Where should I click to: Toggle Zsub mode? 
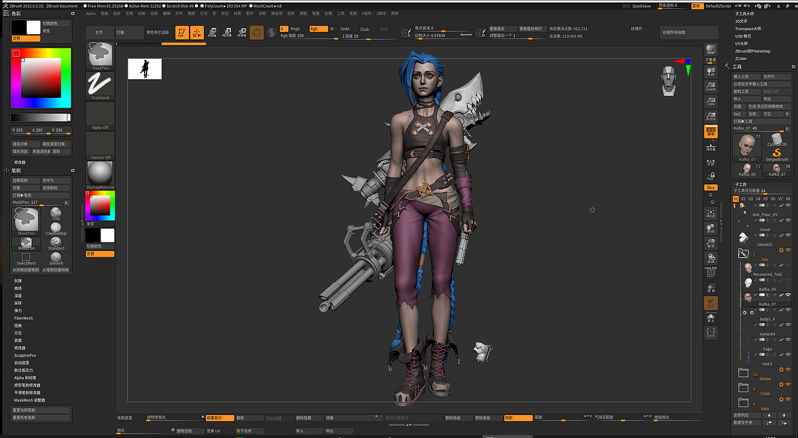364,29
